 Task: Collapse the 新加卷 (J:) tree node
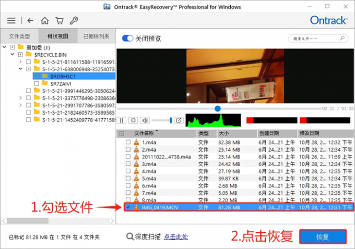[x=4, y=47]
